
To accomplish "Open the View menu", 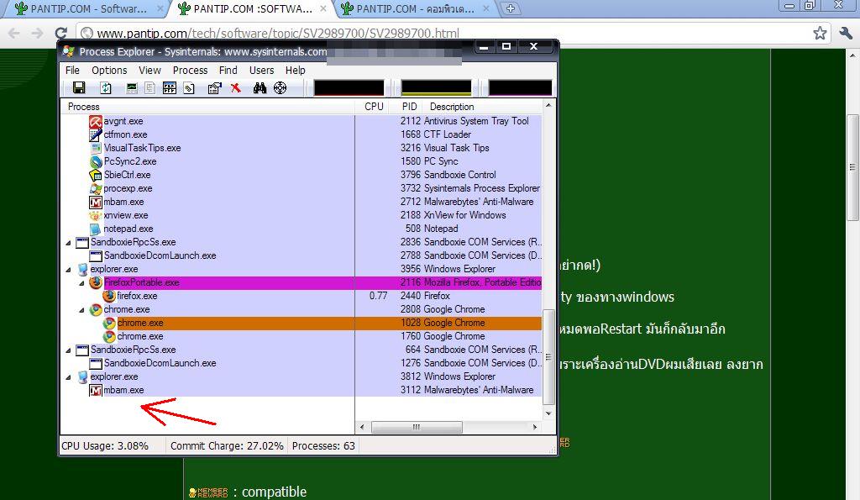I will coord(149,71).
